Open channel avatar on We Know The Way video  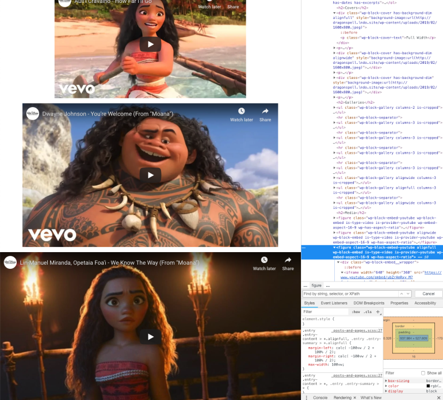[x=10, y=262]
